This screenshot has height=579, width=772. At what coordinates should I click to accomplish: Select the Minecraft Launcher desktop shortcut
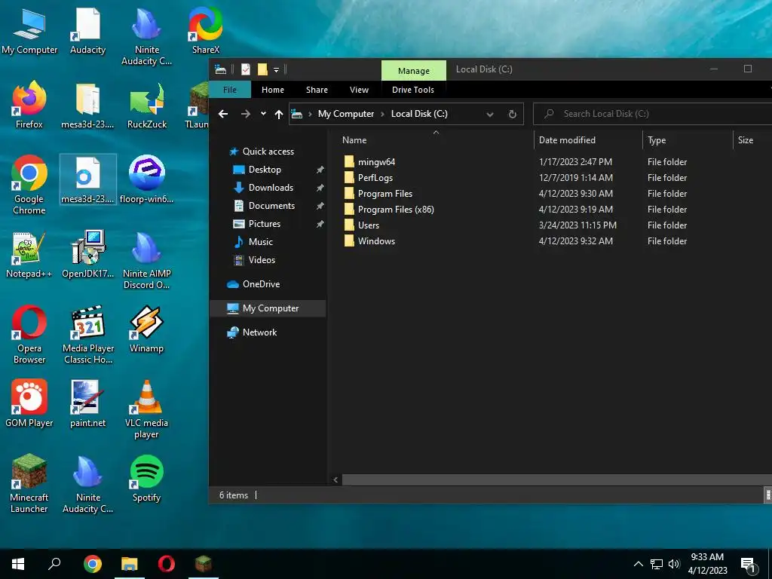click(29, 484)
